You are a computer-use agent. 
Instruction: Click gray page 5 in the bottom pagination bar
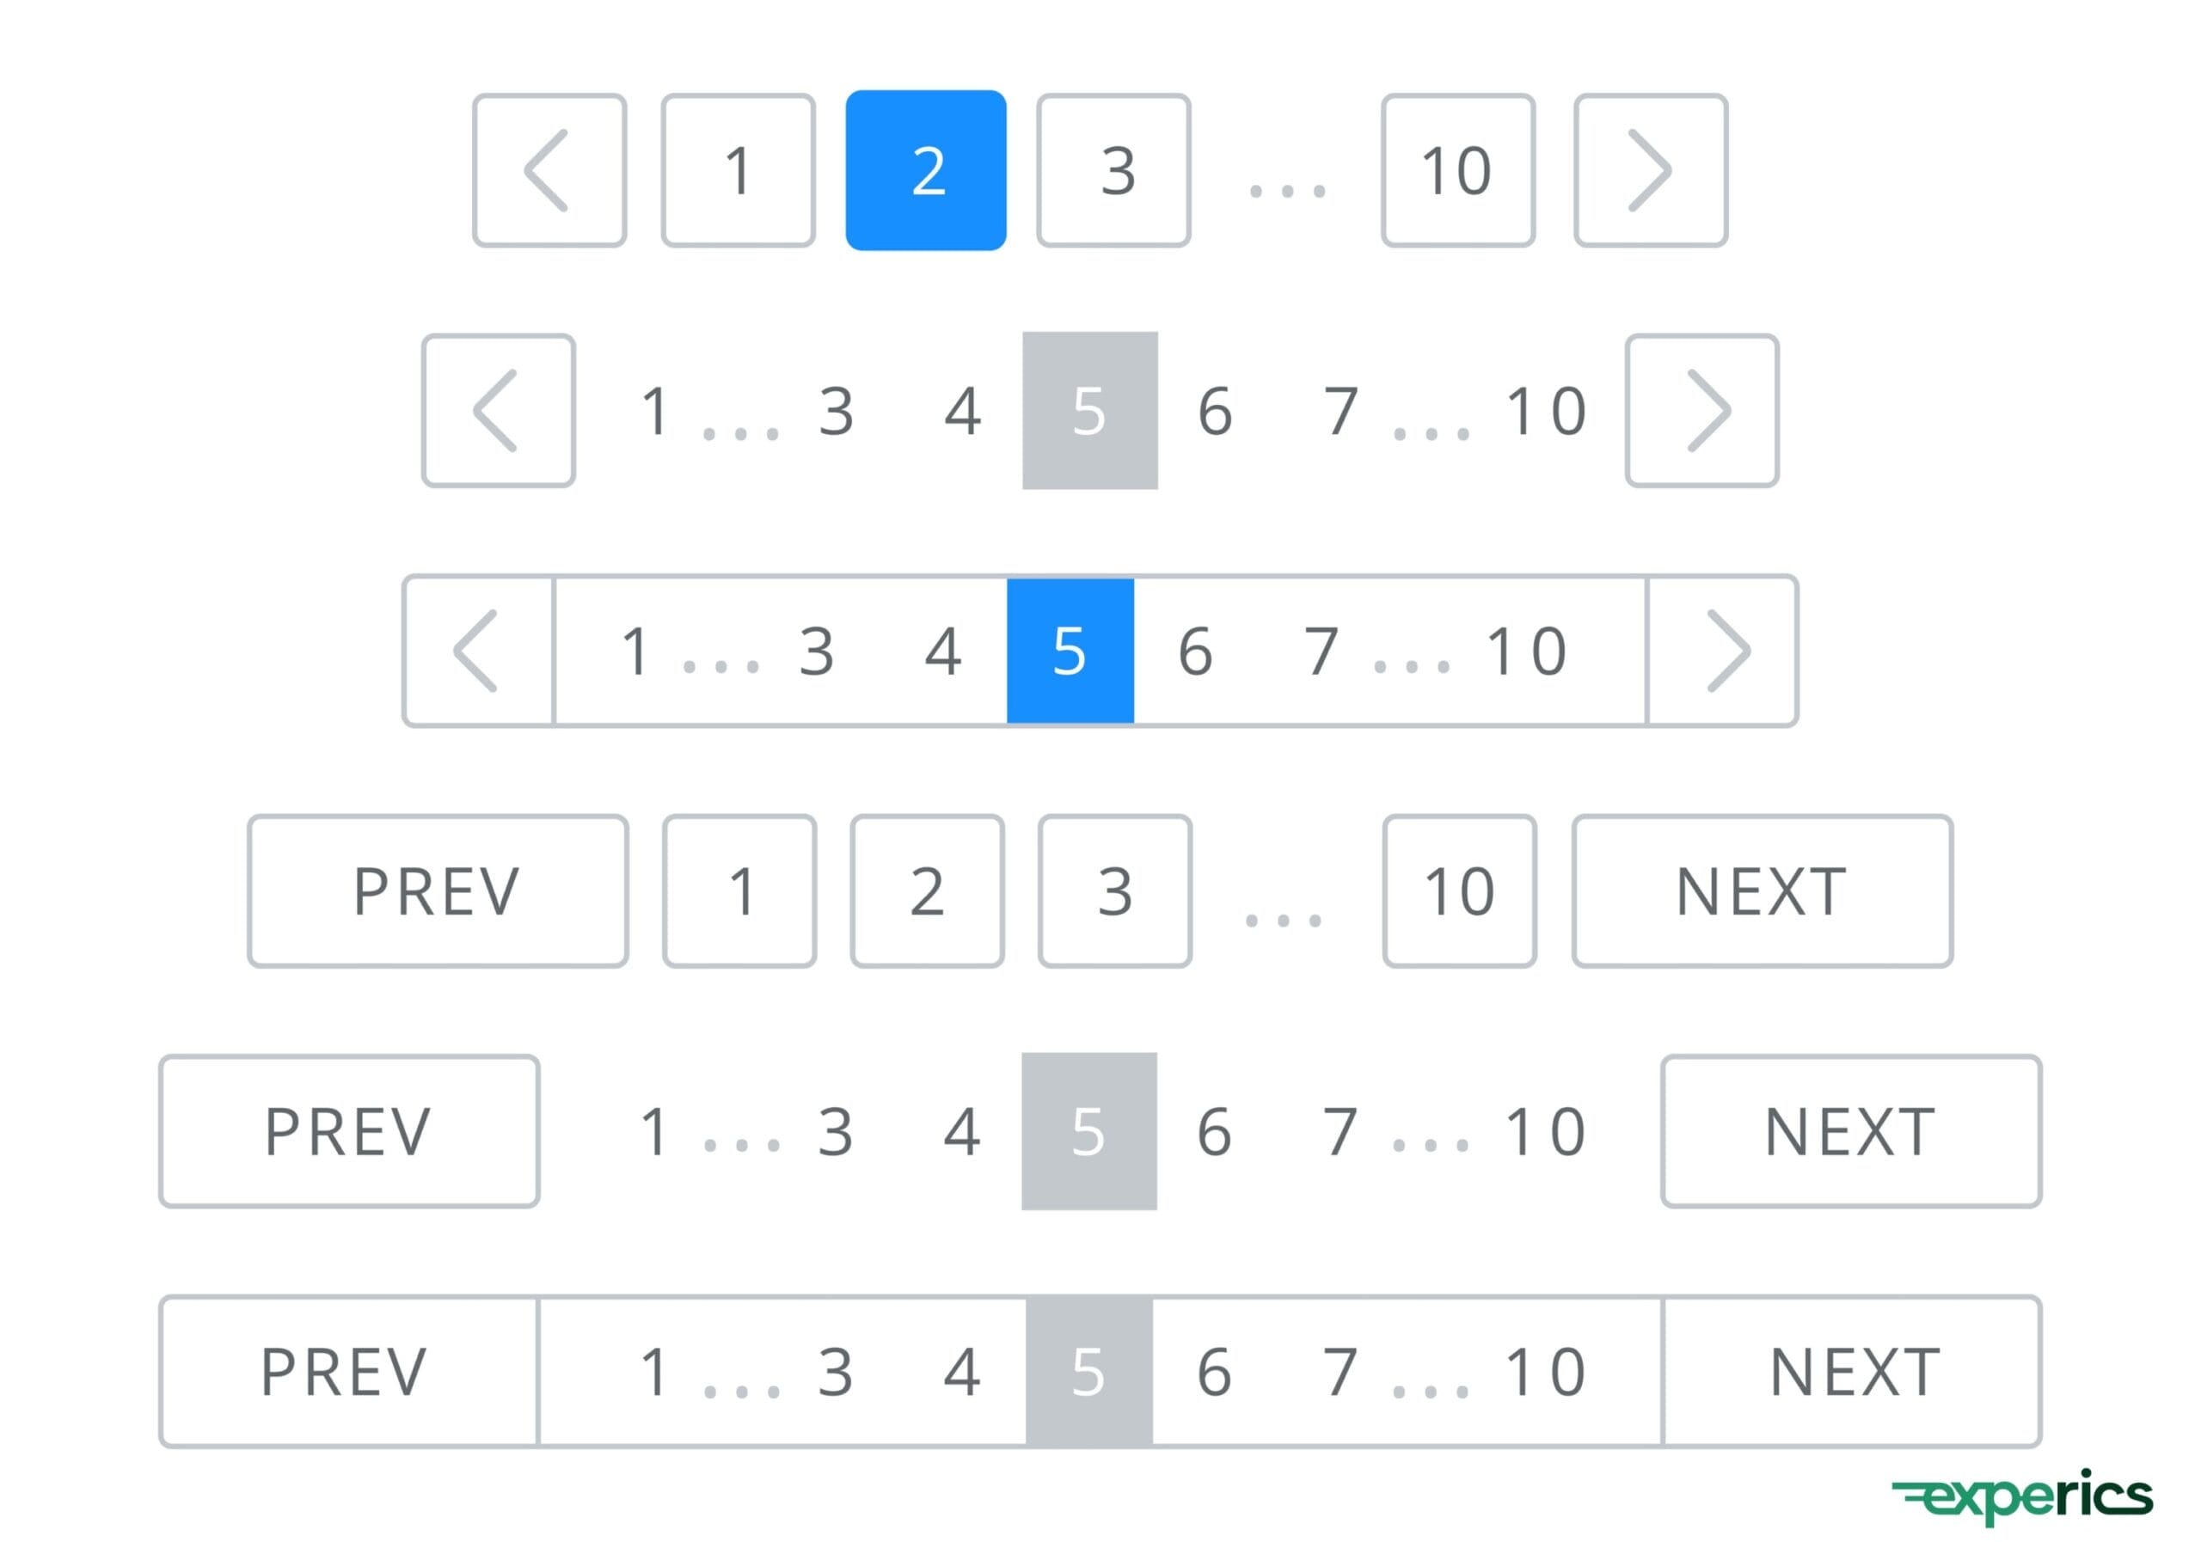click(1089, 1372)
